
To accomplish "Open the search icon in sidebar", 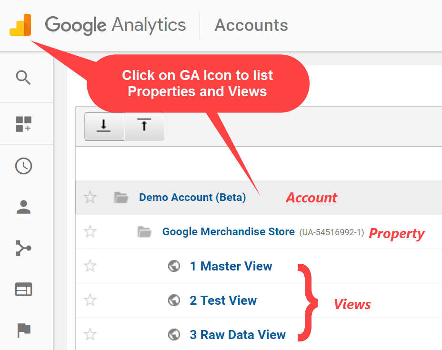I will pos(23,78).
